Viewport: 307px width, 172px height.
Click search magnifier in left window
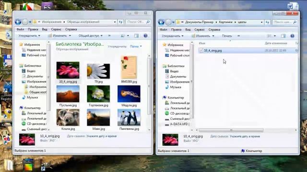(148, 22)
